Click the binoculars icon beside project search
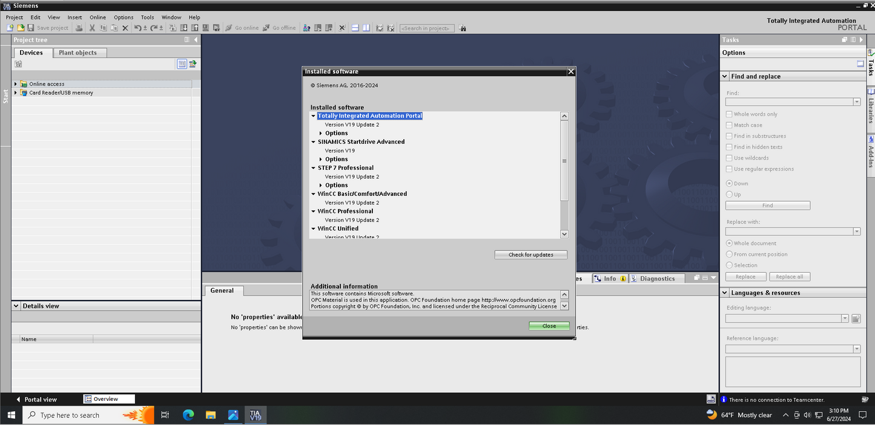 (x=463, y=28)
